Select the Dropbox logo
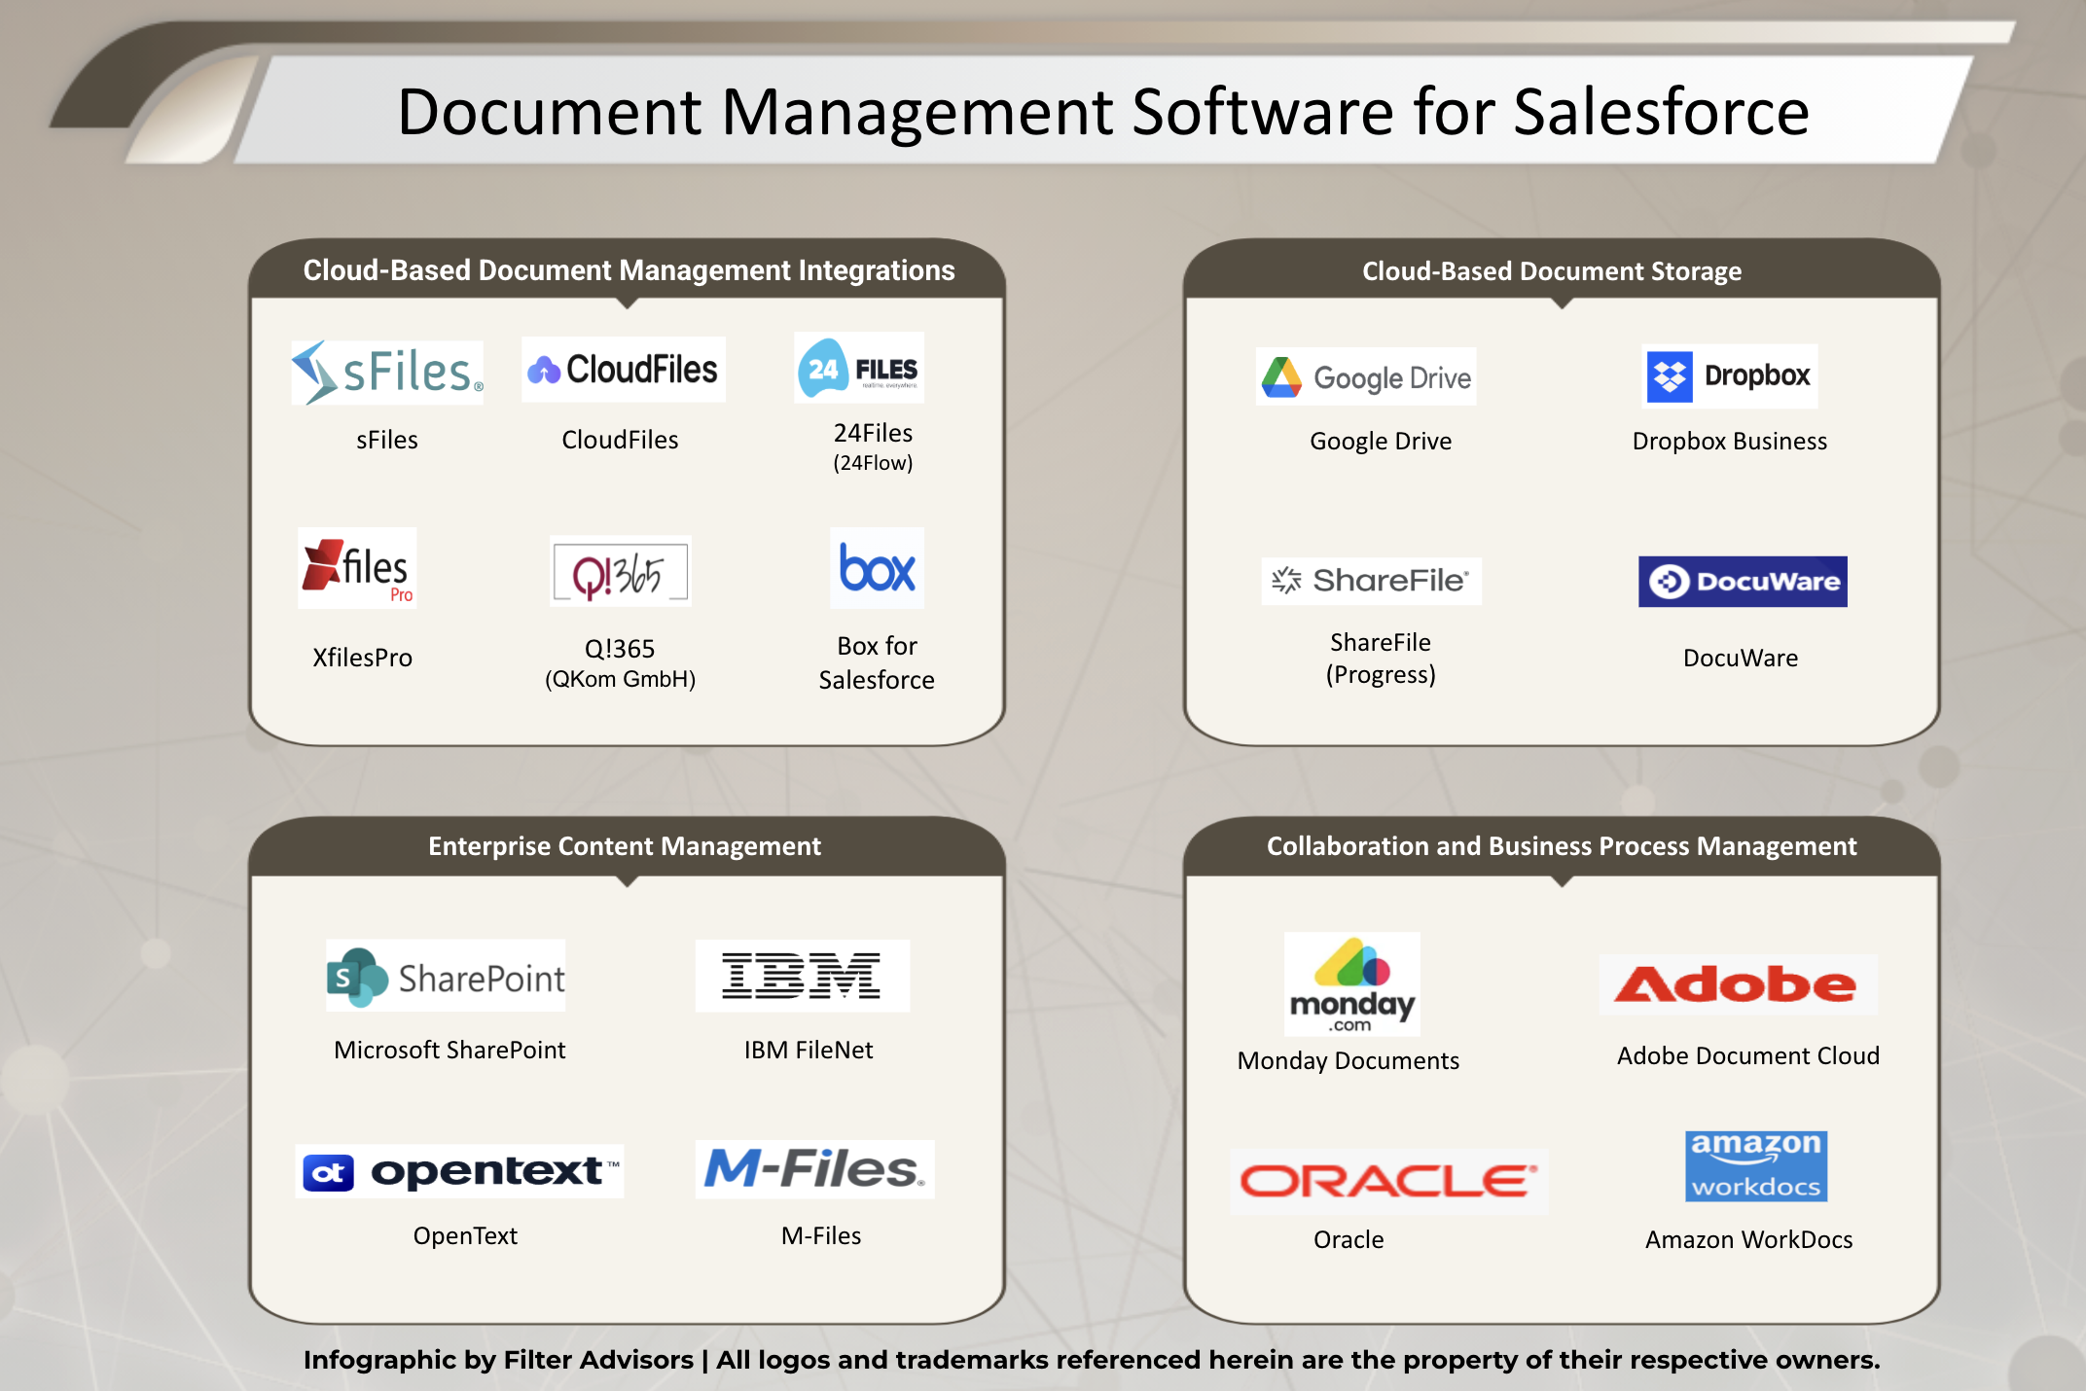This screenshot has width=2086, height=1391. (x=1729, y=375)
